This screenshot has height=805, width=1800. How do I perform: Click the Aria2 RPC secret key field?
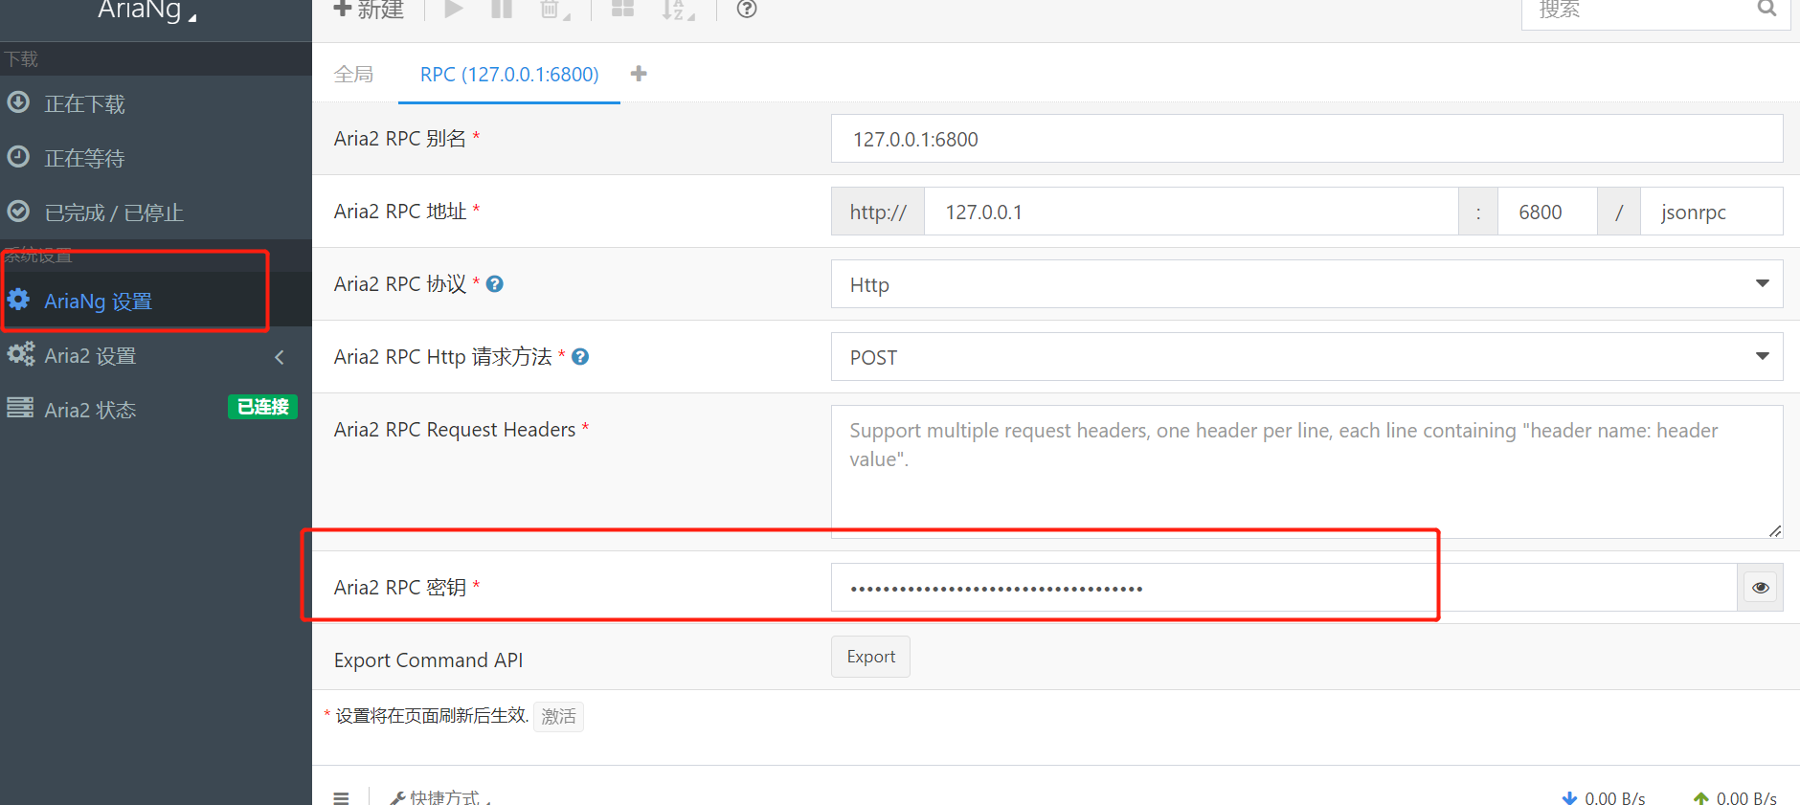pos(1283,587)
